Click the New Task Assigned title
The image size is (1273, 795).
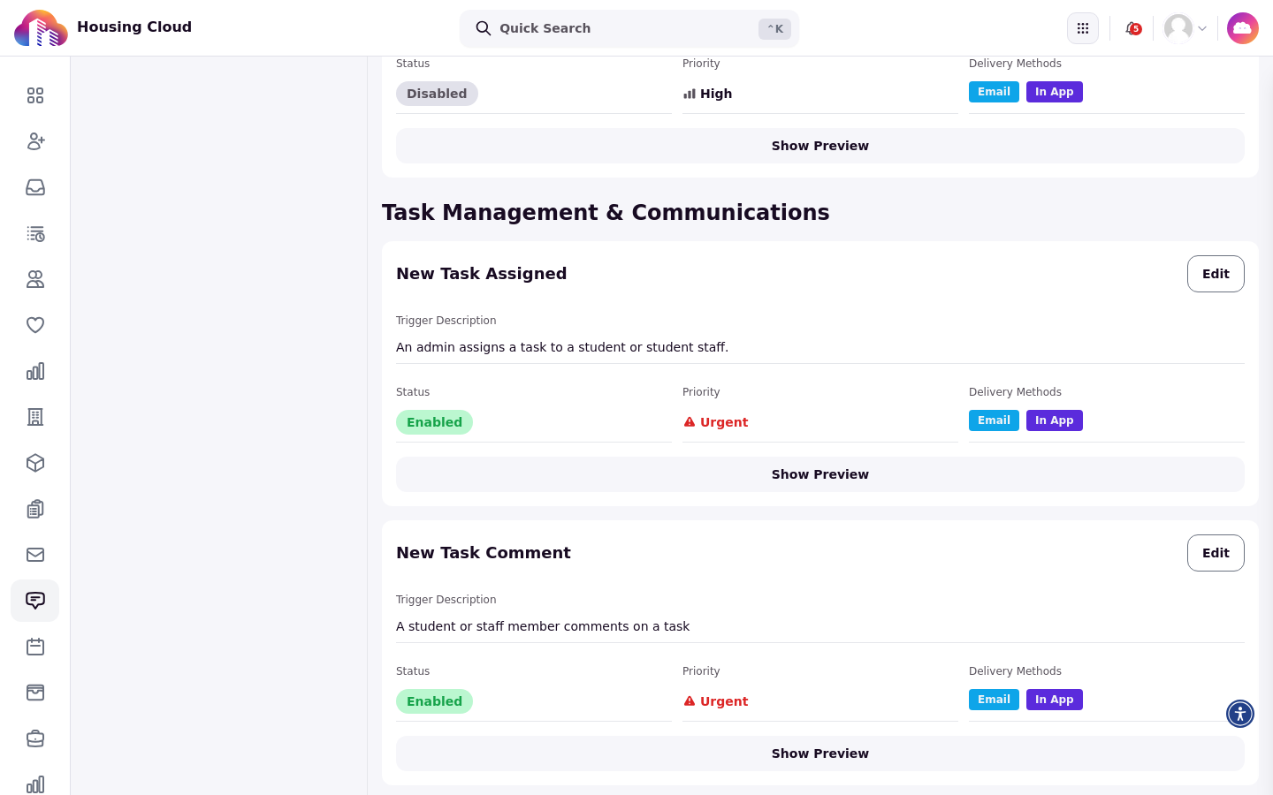coord(481,274)
